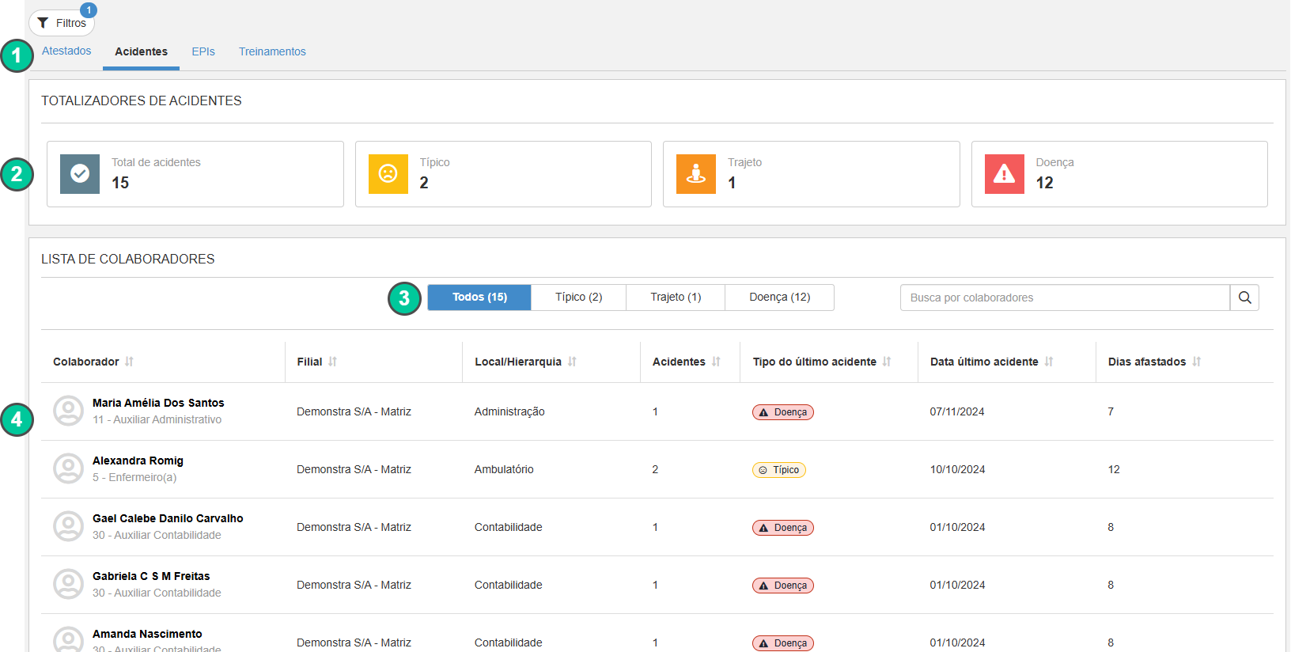Click the Total de acidentes card
Viewport: 1291px width, 652px height.
tap(195, 174)
